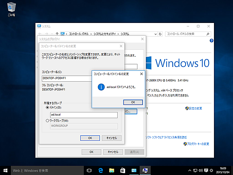Open the Recycle Bin on the desktop
This screenshot has width=233, height=175.
coord(12,9)
